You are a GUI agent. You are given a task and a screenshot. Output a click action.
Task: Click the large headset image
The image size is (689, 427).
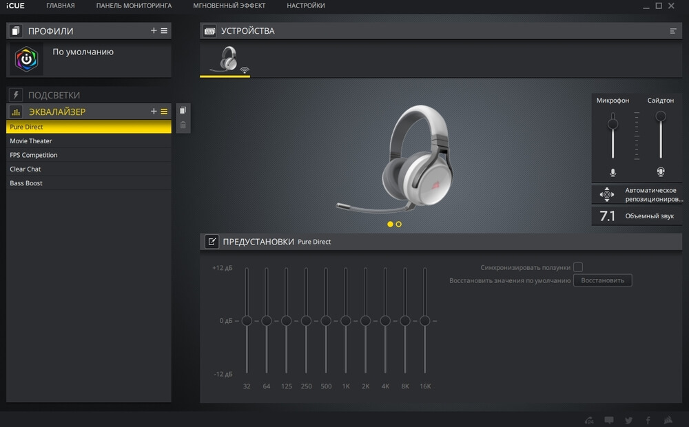pyautogui.click(x=395, y=158)
